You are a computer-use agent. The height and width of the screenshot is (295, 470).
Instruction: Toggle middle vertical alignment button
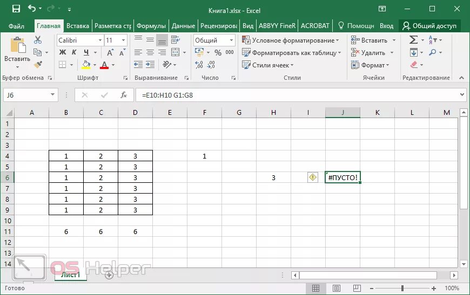(150, 40)
